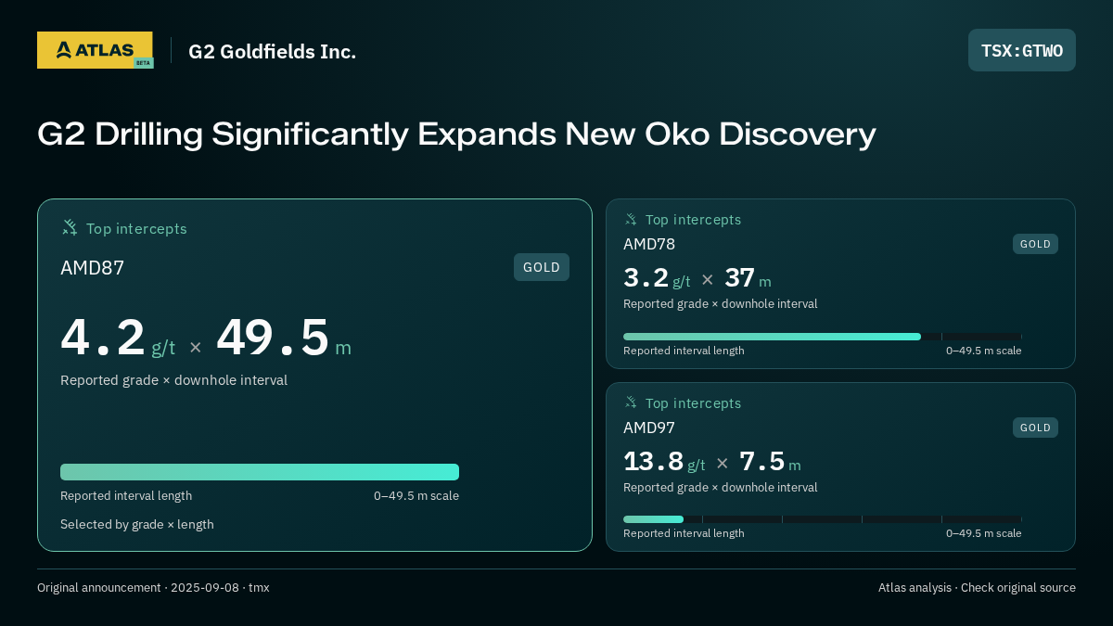Click the headline about the New Oko Discovery
Viewport: 1113px width, 626px height.
(456, 134)
